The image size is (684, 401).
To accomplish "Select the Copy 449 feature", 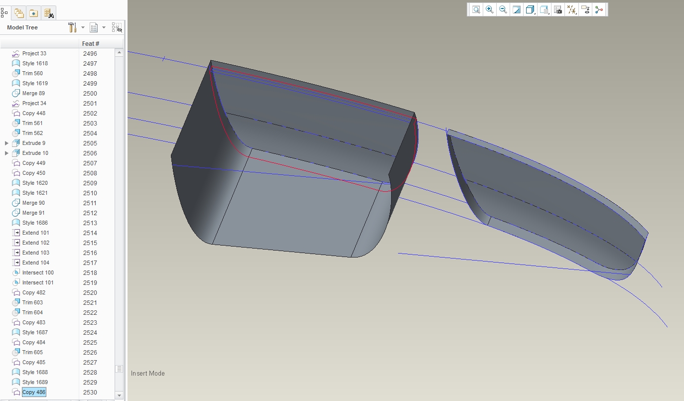I will (34, 163).
